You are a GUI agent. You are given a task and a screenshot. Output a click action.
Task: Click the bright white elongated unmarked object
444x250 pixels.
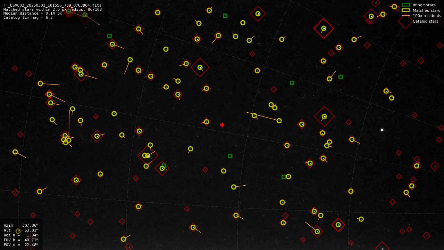pos(382,130)
